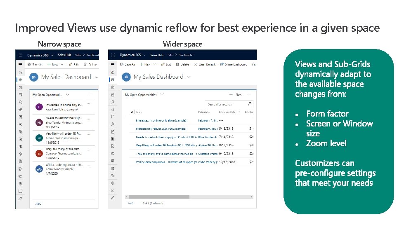Click plus icon beside New in opportunities grid
This screenshot has height=227, width=404.
(231, 94)
